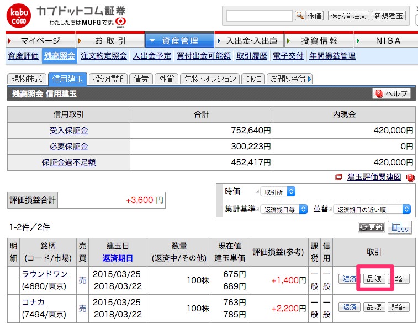
Task: Open the 集計基準 返済期日毎 dropdown
Action: pos(284,209)
